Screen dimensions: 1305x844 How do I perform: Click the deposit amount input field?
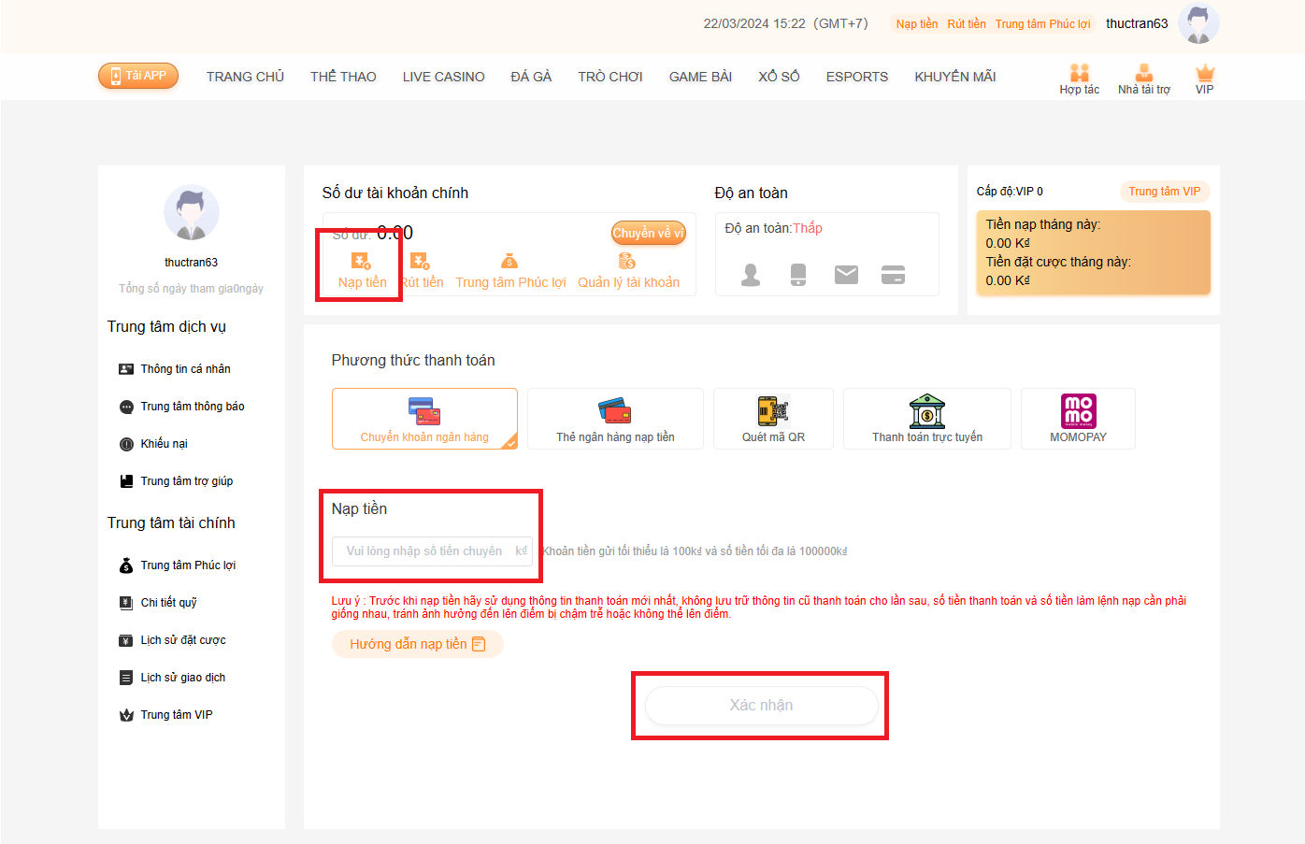(425, 551)
